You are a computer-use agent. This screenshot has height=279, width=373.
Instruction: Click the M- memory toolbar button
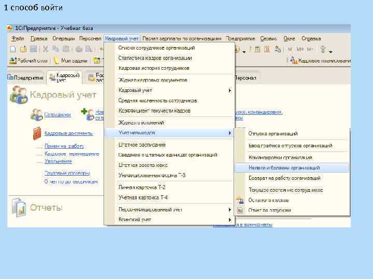310,49
